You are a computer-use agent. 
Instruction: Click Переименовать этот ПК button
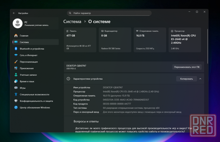point(187,67)
